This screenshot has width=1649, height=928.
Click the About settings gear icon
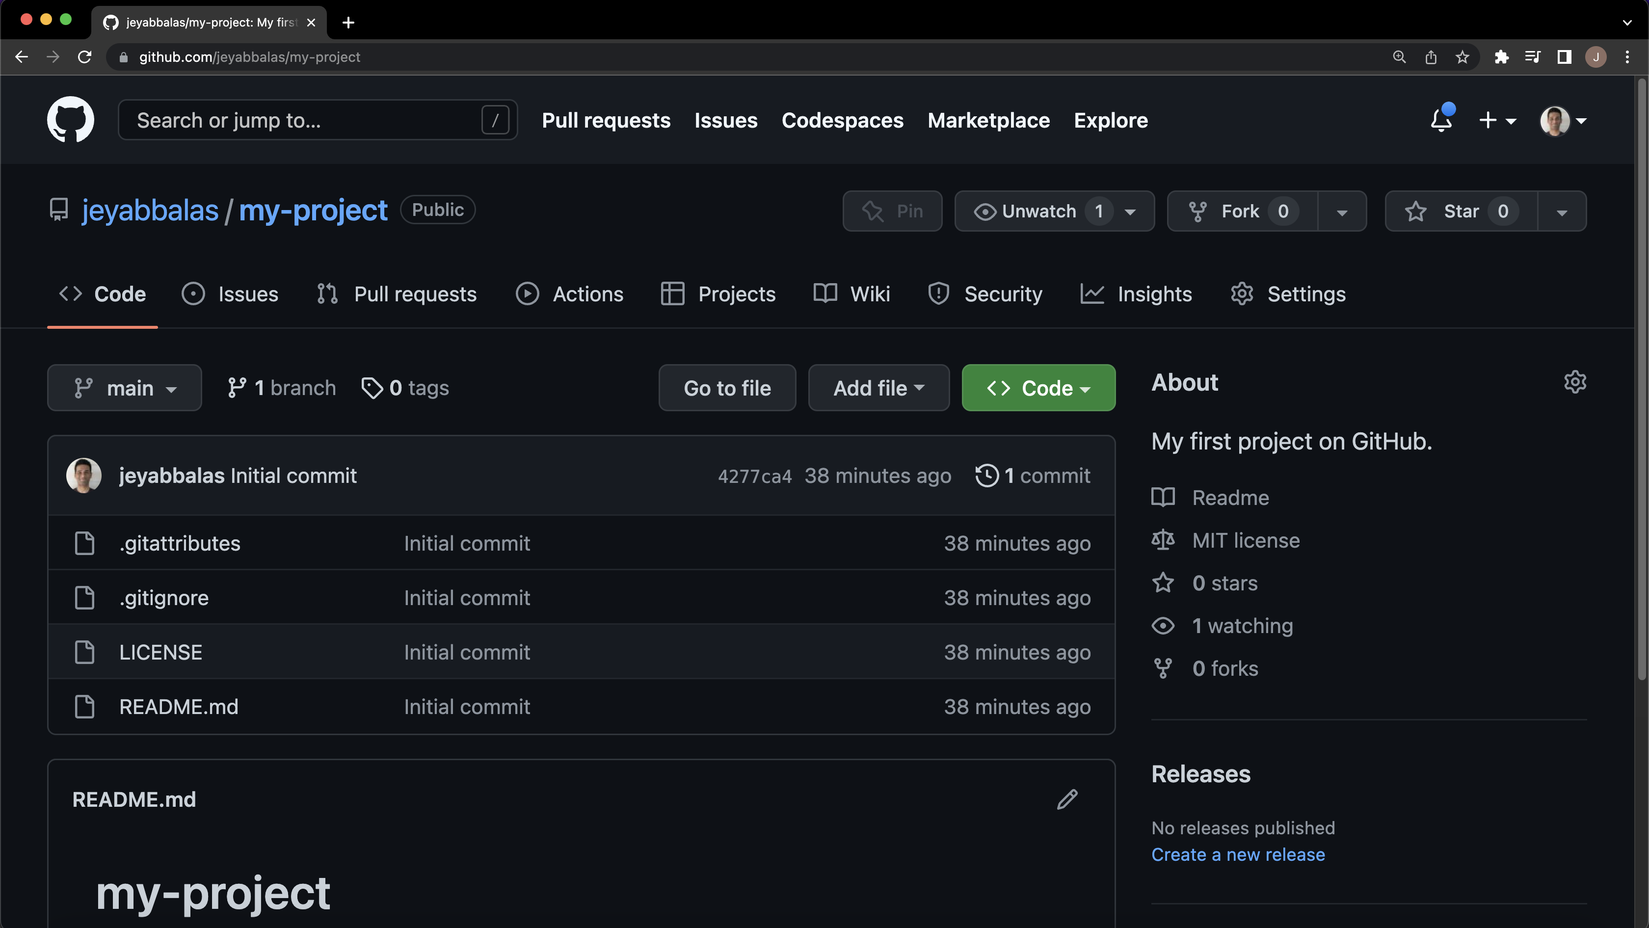tap(1575, 382)
